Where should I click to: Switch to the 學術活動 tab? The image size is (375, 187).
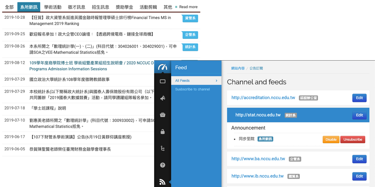(x=53, y=7)
